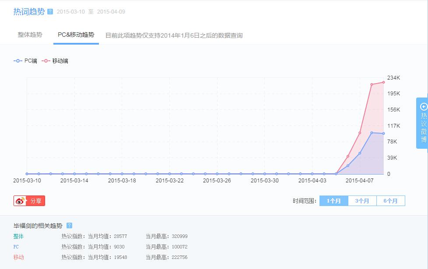Click the 当月最高 value 100072
Image resolution: width=428 pixels, height=269 pixels.
(x=179, y=247)
